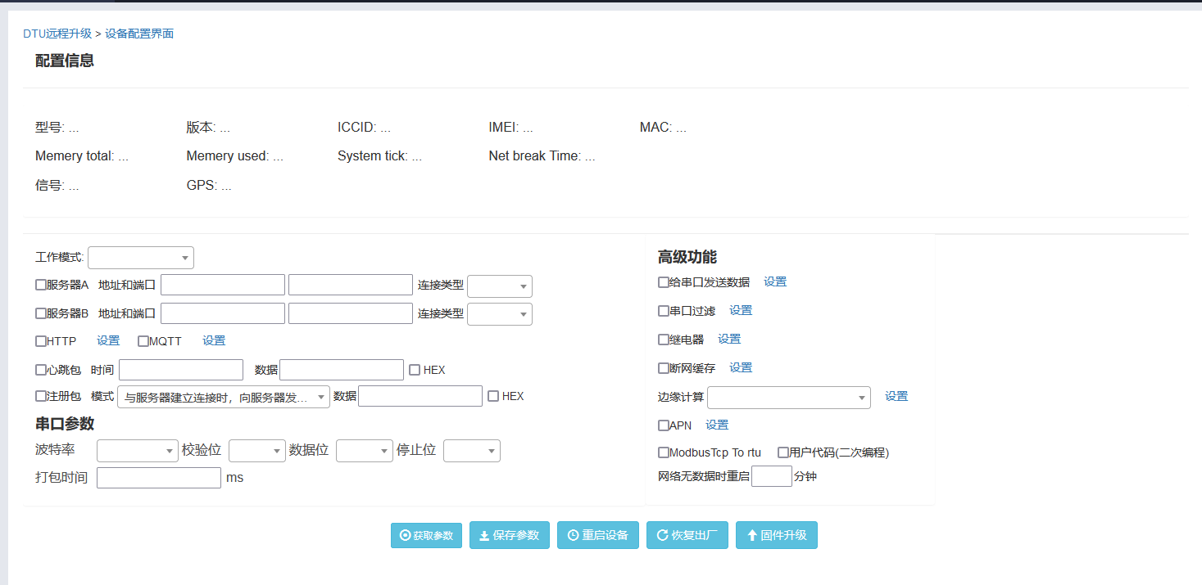Open the 工作模式 dropdown
Screen dimensions: 1202x585
point(140,258)
